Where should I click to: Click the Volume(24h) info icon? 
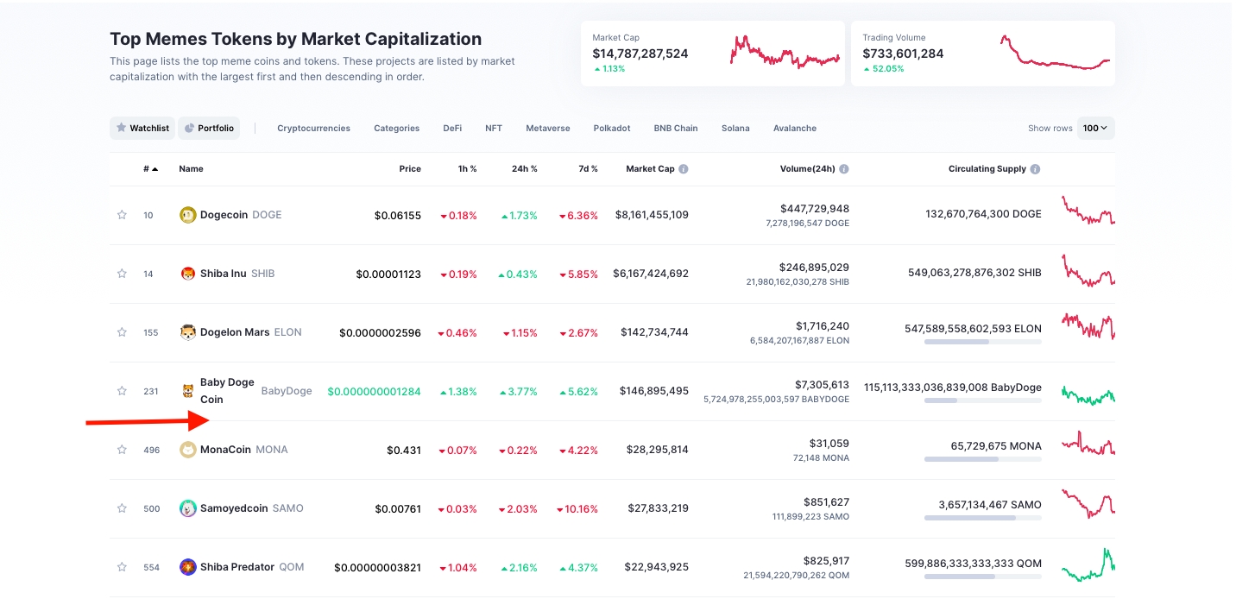point(844,169)
